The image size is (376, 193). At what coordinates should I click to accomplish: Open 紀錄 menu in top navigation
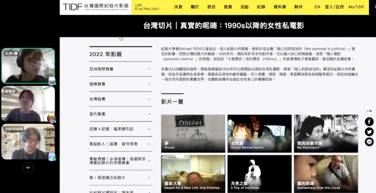(261, 7)
